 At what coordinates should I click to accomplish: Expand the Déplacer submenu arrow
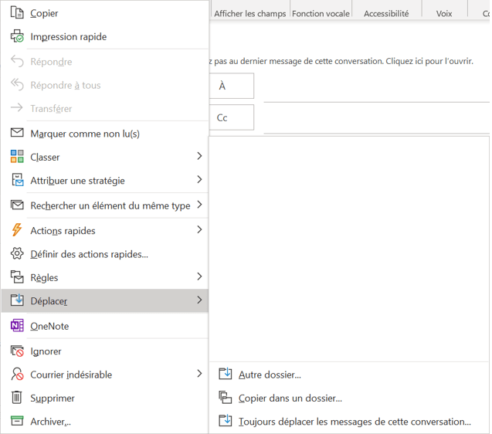coord(199,300)
